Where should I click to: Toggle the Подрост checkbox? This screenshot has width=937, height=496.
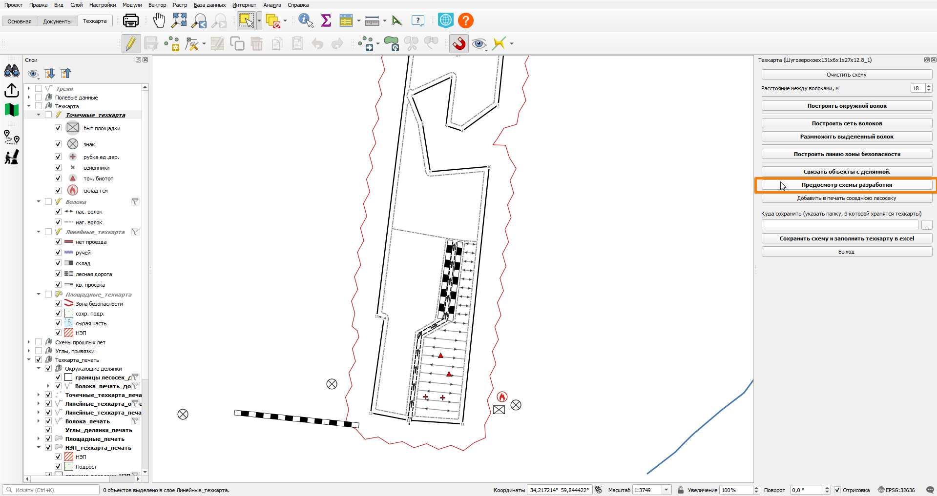(58, 466)
